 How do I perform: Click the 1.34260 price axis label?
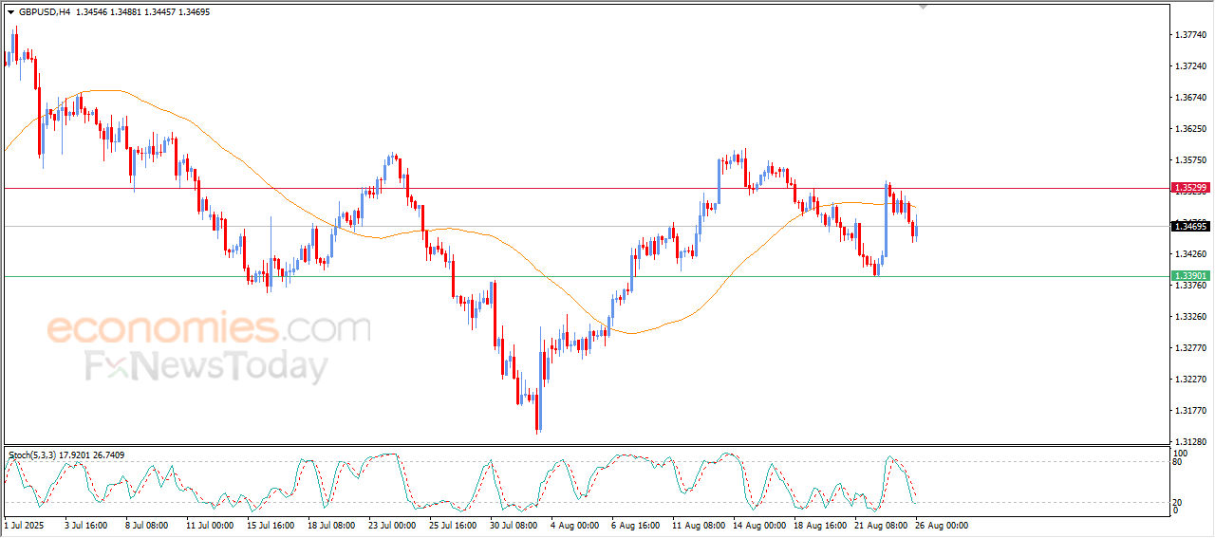click(x=1189, y=254)
